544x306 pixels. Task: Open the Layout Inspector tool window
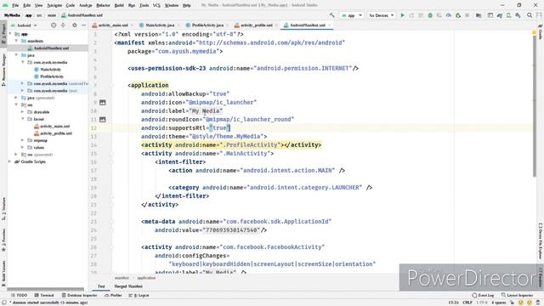point(517,295)
